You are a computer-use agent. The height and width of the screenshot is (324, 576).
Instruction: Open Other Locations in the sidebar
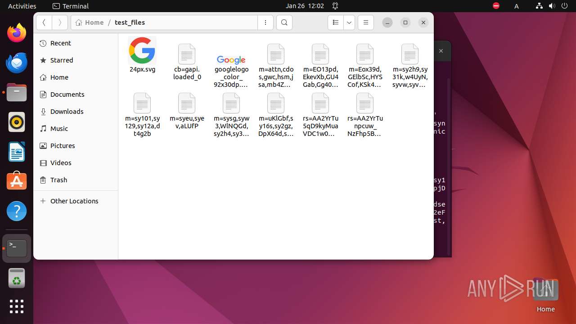coord(76,201)
